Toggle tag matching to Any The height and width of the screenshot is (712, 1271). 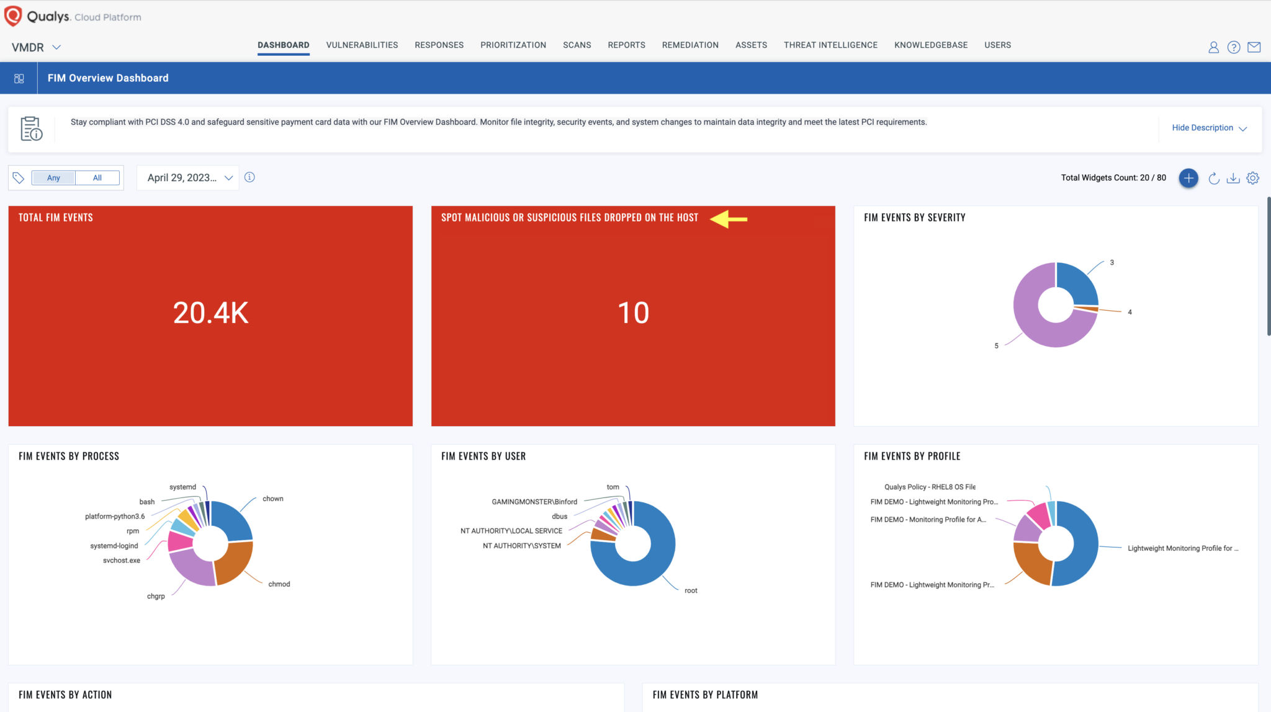[53, 177]
